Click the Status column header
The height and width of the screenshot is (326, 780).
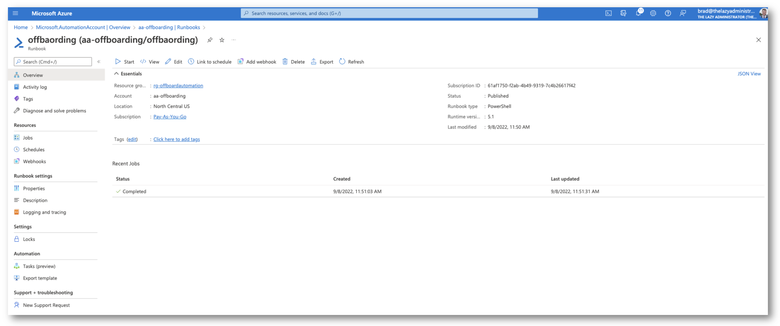pyautogui.click(x=123, y=179)
